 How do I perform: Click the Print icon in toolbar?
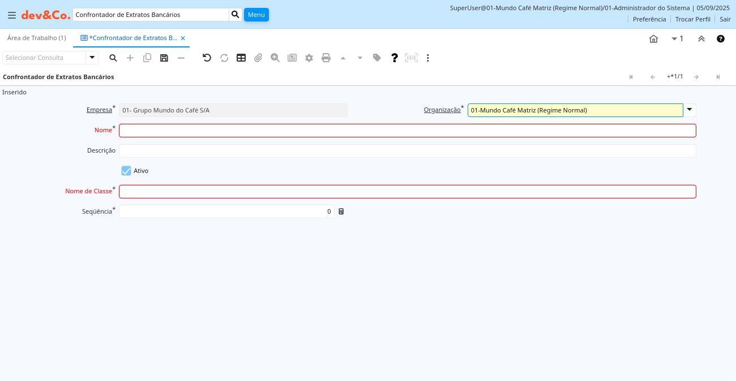[326, 58]
